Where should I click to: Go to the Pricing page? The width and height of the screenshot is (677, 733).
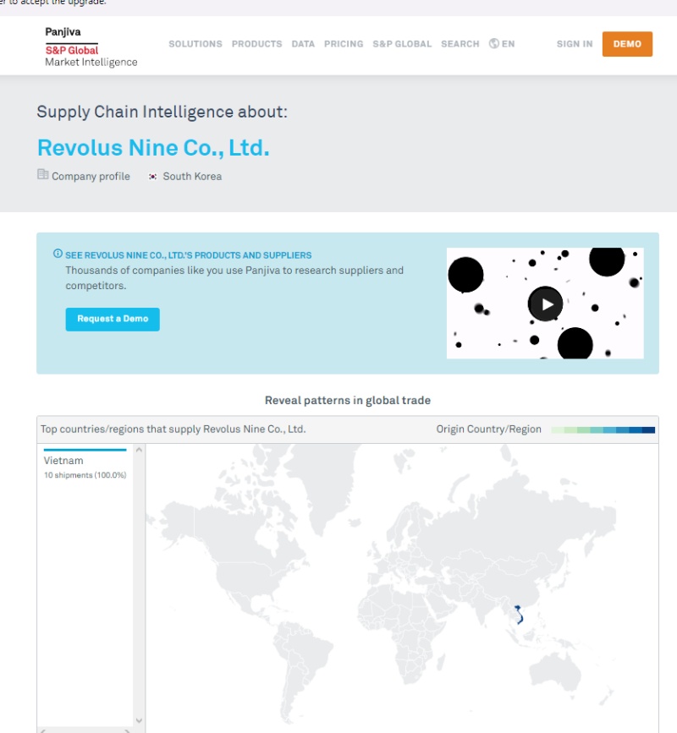(343, 44)
